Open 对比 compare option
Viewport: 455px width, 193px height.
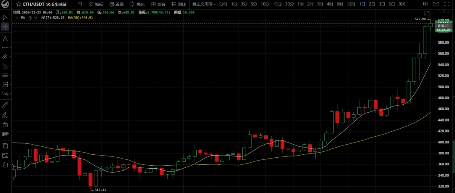pyautogui.click(x=179, y=4)
